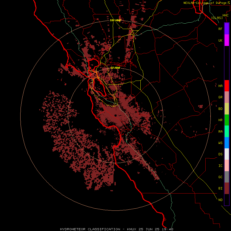
Task: Select the gray GC legend swatch
Action: coord(227,177)
